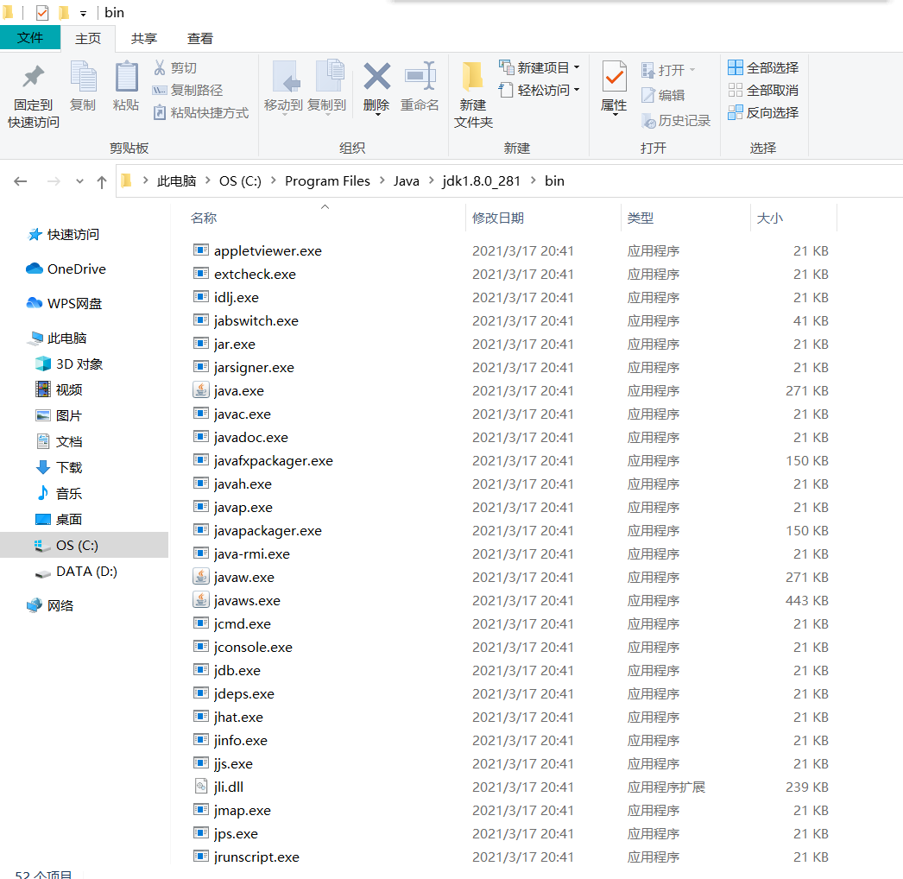Select This PC (此电脑) in sidebar
This screenshot has width=903, height=879.
66,338
